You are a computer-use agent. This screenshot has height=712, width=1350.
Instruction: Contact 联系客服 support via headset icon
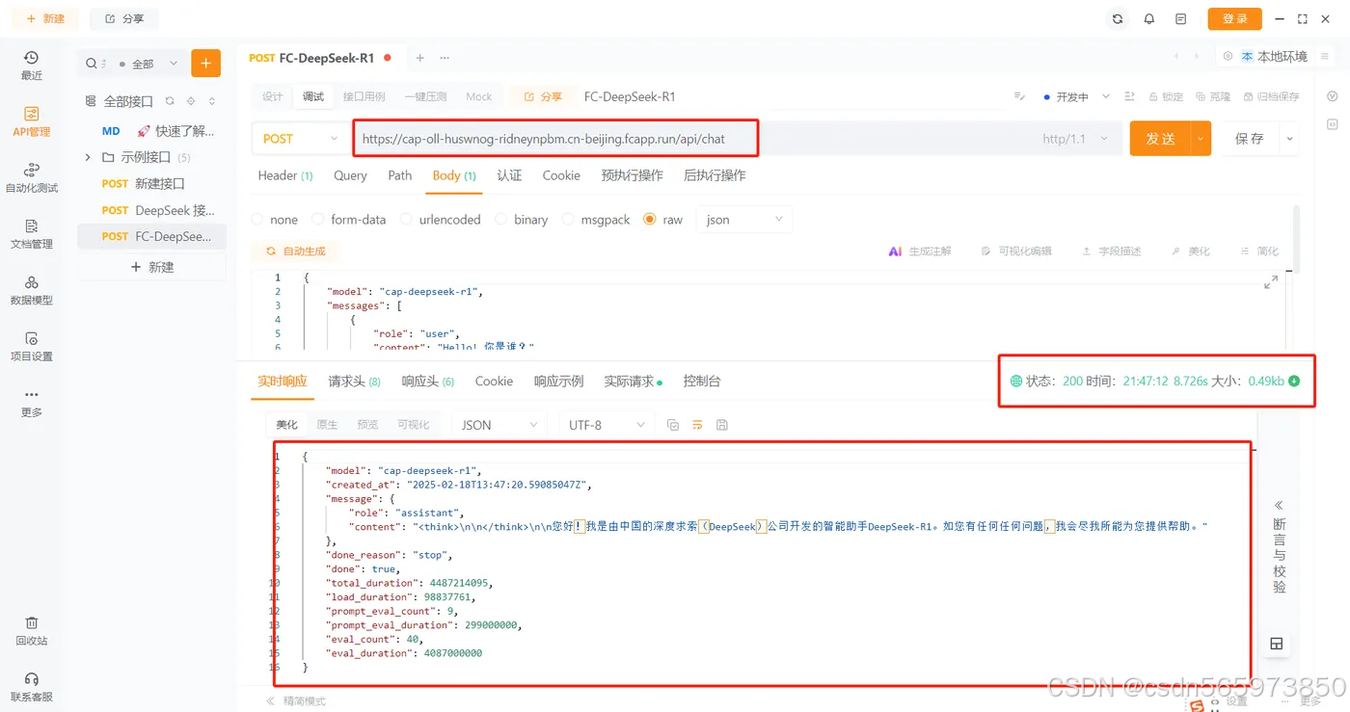point(32,687)
